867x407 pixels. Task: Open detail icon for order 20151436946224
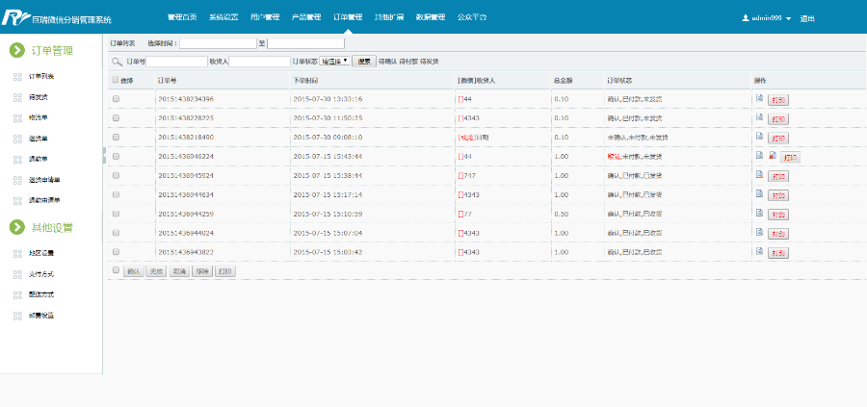(760, 155)
